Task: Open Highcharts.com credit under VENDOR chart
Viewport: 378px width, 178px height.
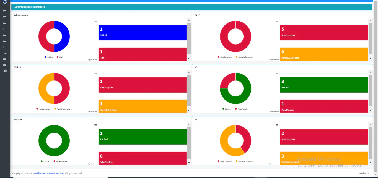Action: [92, 112]
